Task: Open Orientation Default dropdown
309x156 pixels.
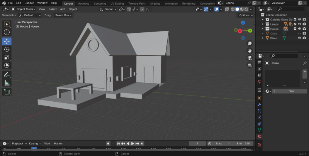Action: pos(30,15)
